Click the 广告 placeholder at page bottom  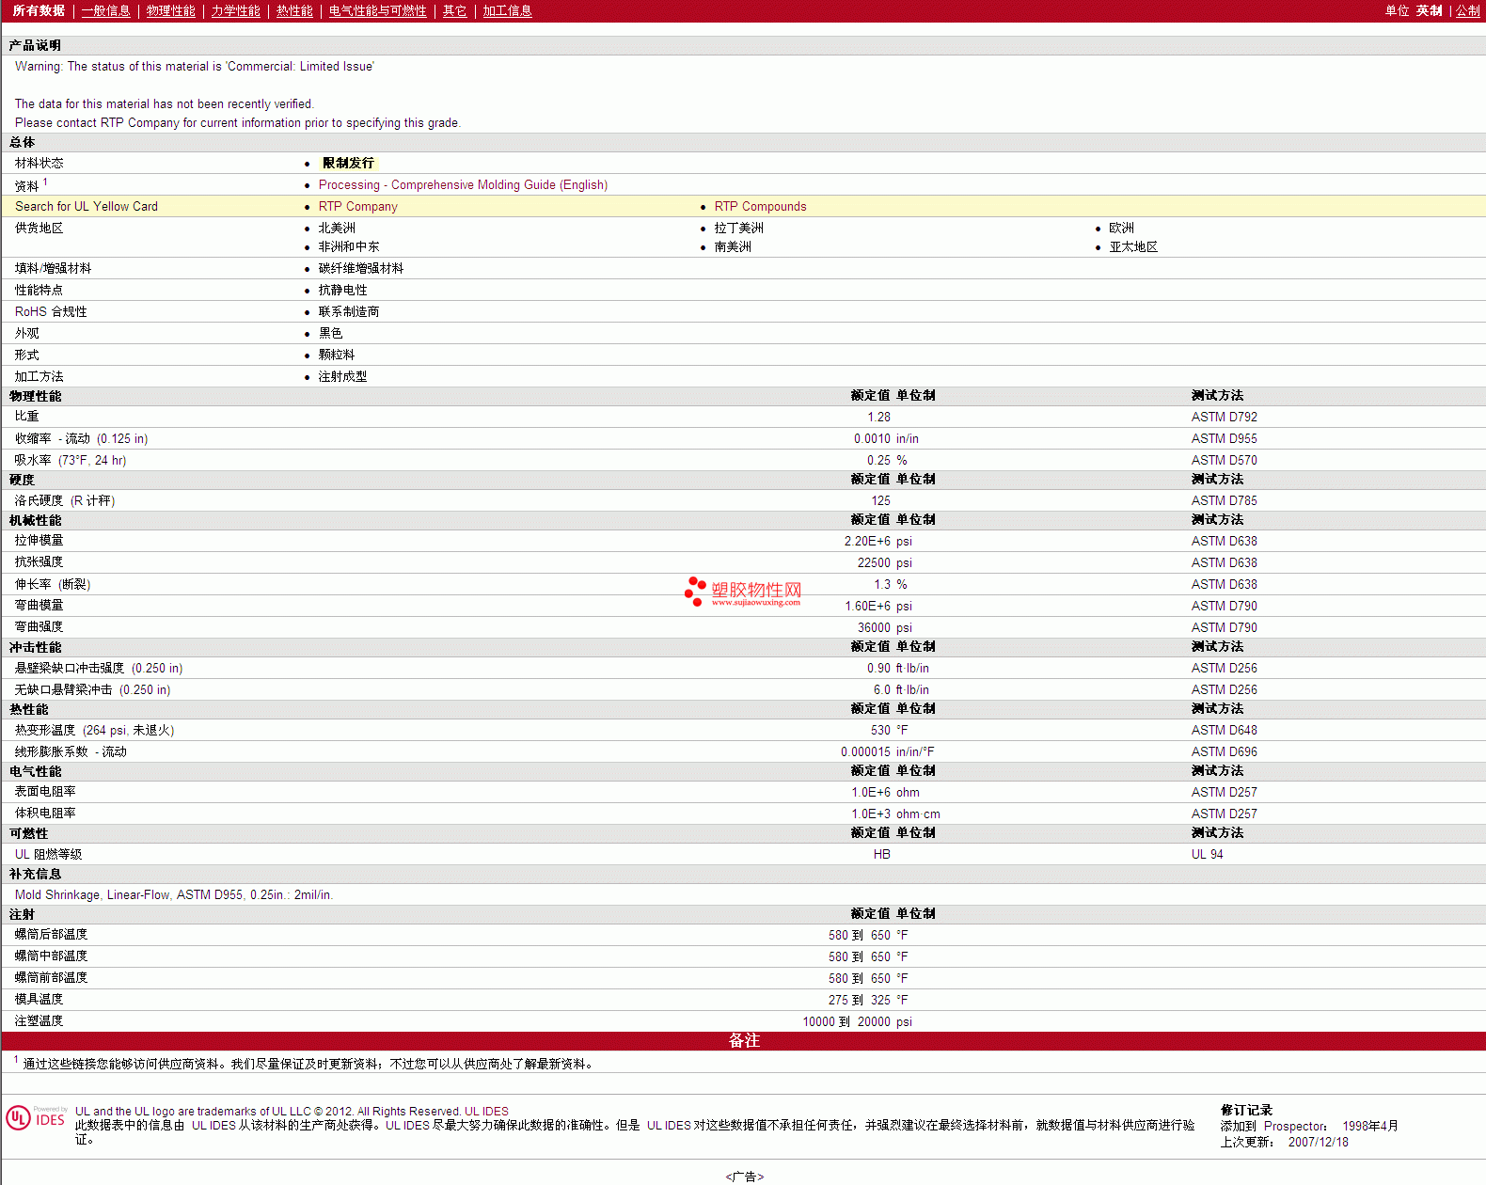click(744, 1177)
